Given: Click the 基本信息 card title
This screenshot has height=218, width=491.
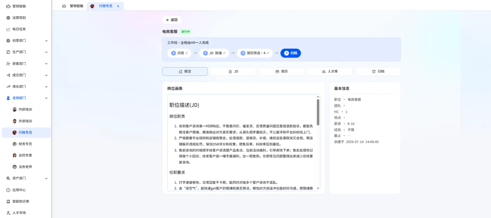Looking at the screenshot, I should pos(342,89).
